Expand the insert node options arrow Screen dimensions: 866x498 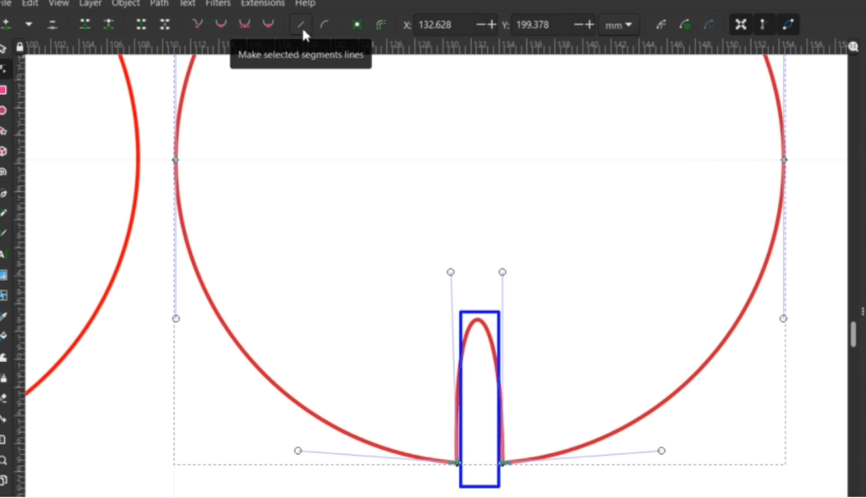29,25
